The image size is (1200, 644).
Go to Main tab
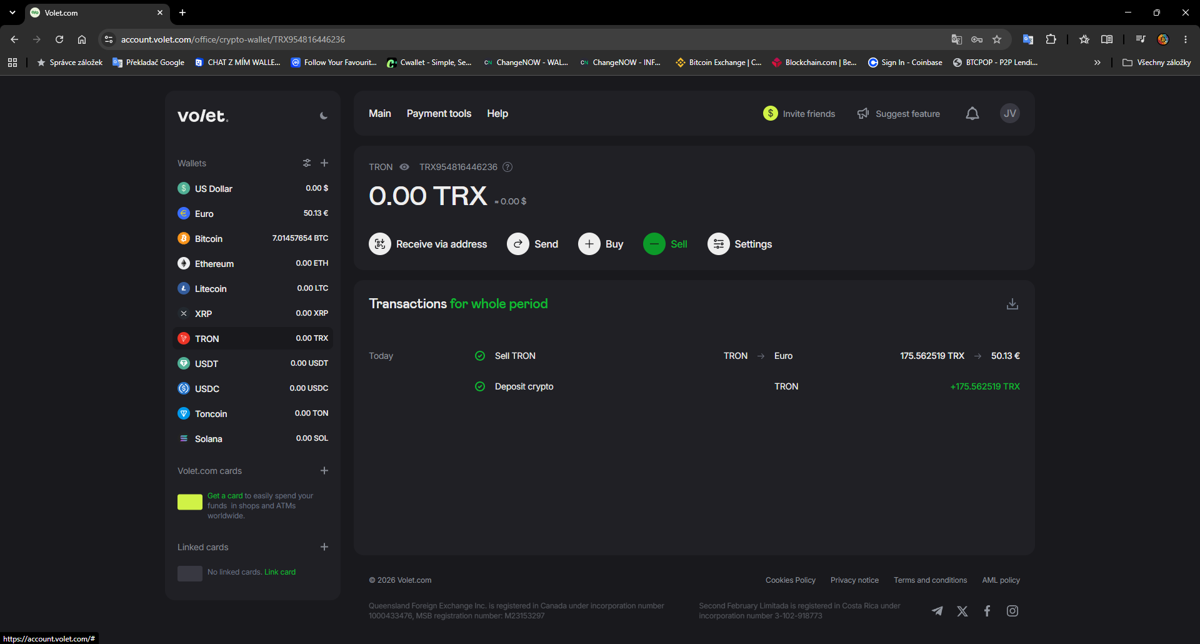(x=380, y=113)
